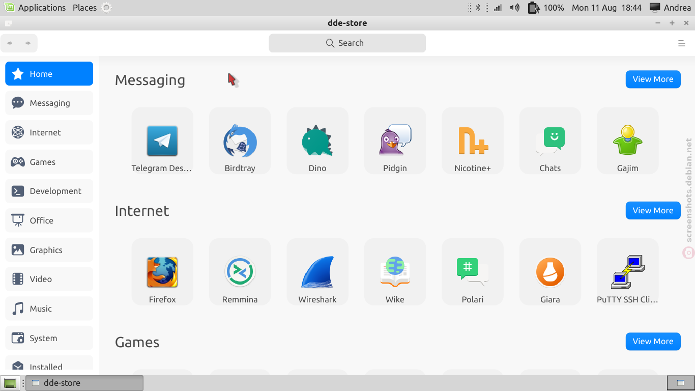Image resolution: width=695 pixels, height=391 pixels.
Task: Open the Firefox app card
Action: click(162, 272)
